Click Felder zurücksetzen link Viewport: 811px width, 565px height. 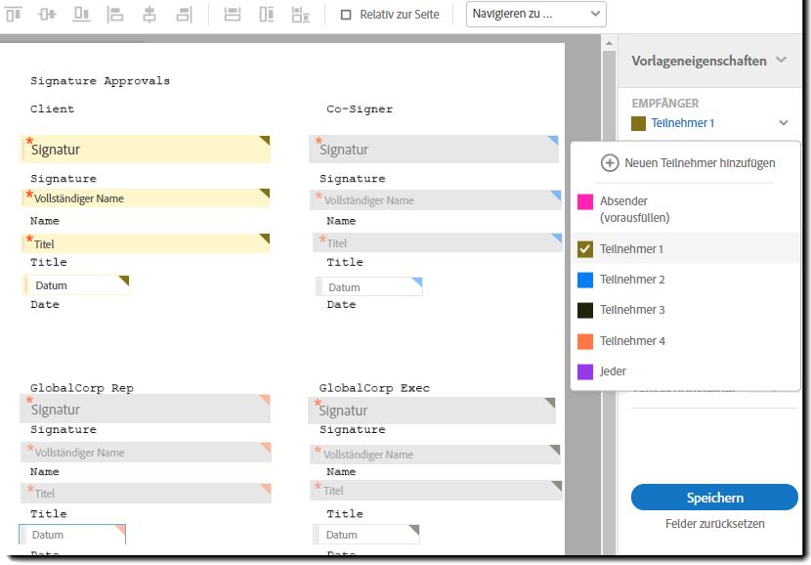(715, 524)
